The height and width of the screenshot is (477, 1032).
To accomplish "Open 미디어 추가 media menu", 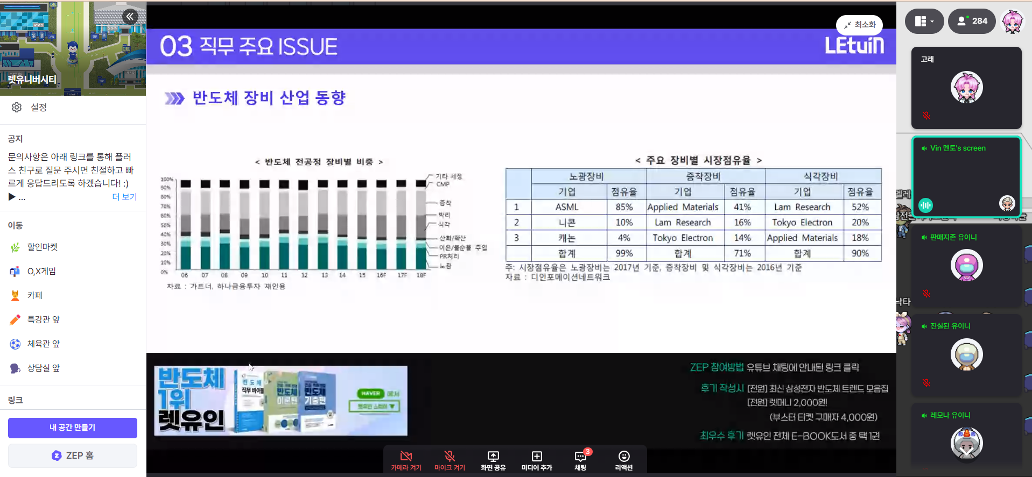I will (537, 461).
